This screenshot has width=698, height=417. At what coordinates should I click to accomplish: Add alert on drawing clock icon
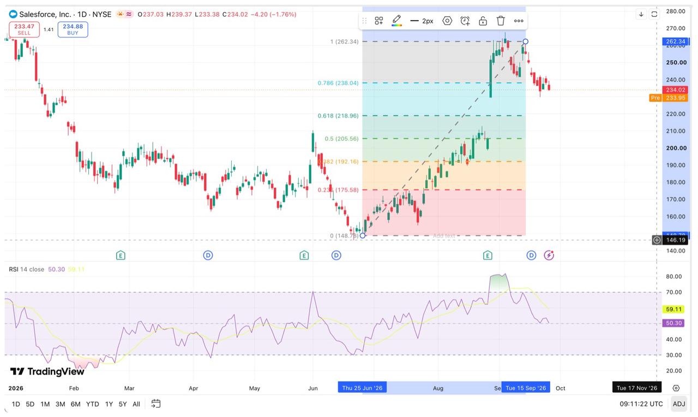pyautogui.click(x=465, y=21)
